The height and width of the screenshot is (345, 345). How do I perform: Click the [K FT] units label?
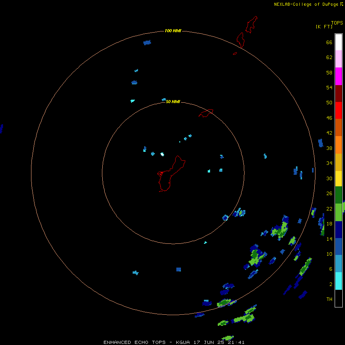coord(324,26)
